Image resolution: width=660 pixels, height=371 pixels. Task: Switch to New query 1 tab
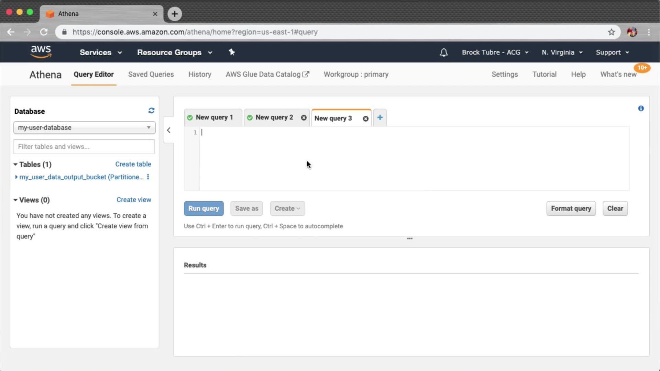point(214,117)
